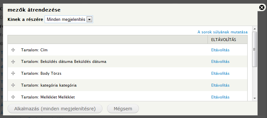
Task: Click the scrollbar down arrow
Action: tap(255, 98)
